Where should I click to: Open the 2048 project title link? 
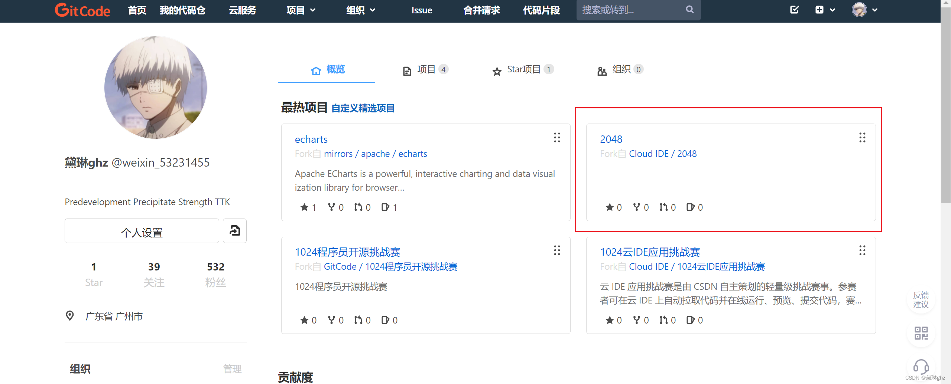tap(611, 140)
